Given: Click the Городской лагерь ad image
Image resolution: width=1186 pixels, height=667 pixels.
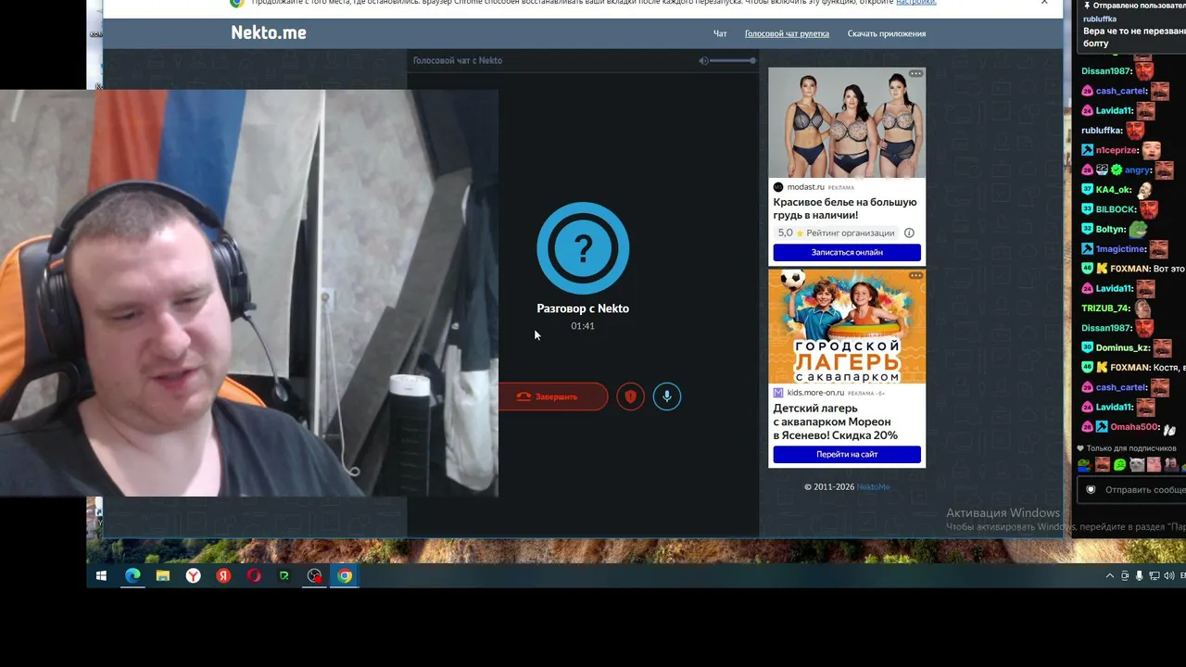Looking at the screenshot, I should [847, 326].
